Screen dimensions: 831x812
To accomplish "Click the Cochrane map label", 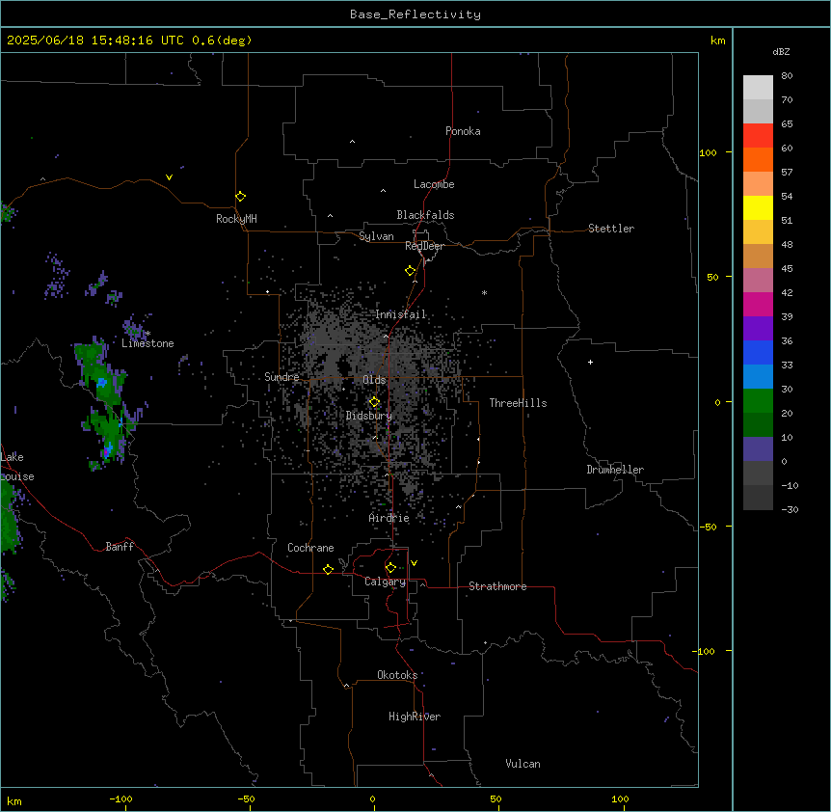I will [310, 548].
